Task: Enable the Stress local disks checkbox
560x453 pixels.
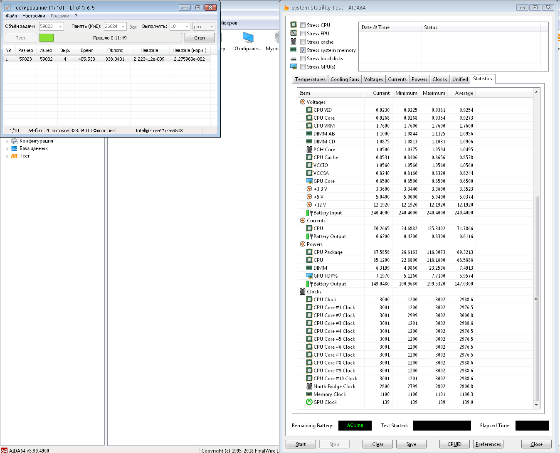Action: [x=303, y=59]
